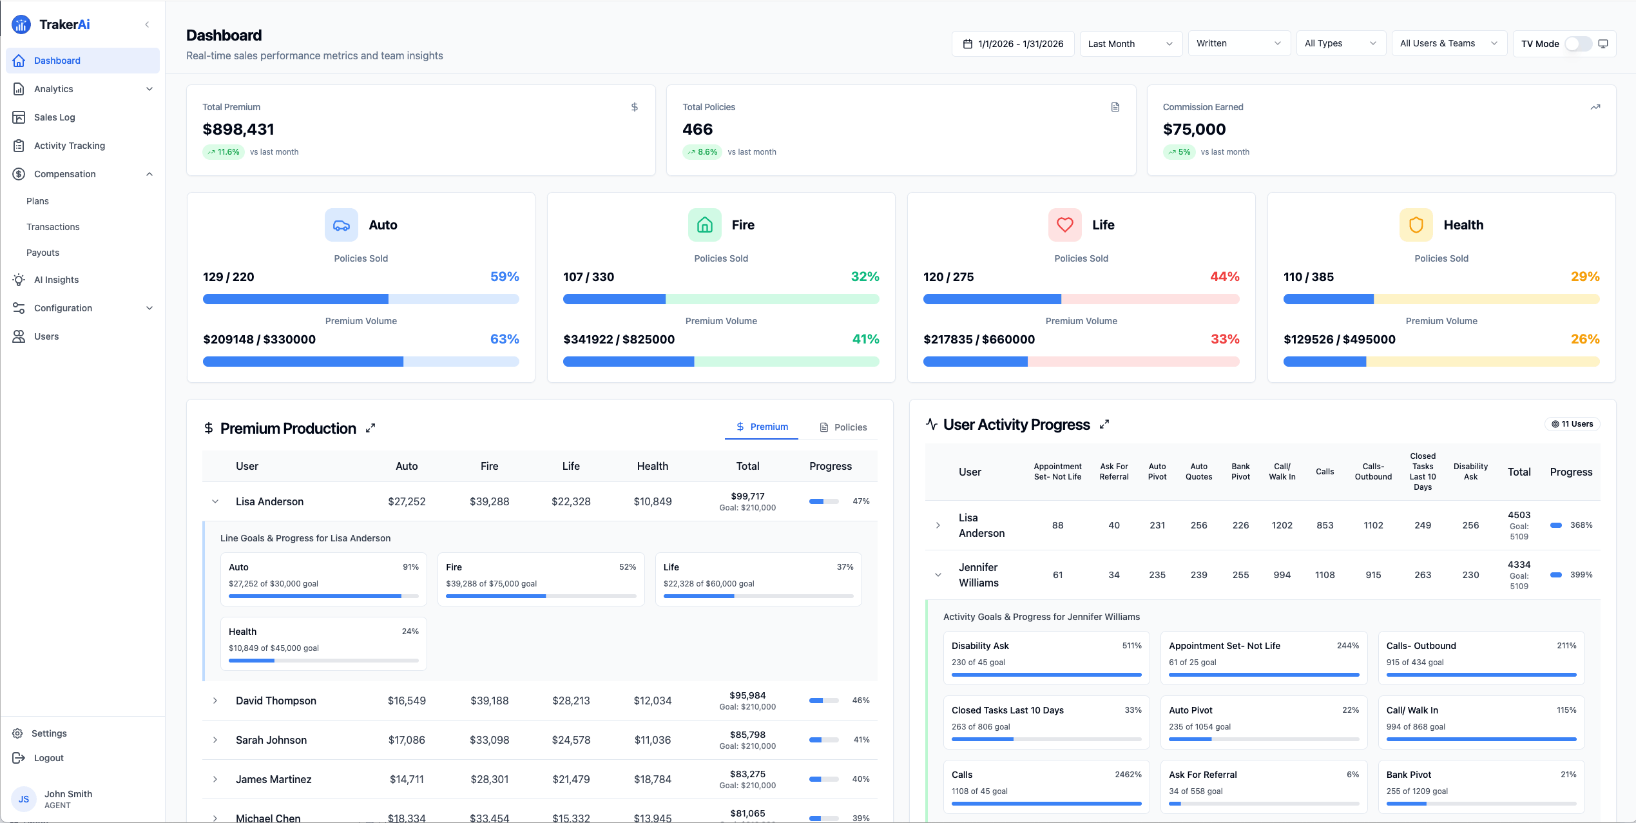Viewport: 1636px width, 823px height.
Task: Expand David Thompson's premium row
Action: click(215, 701)
